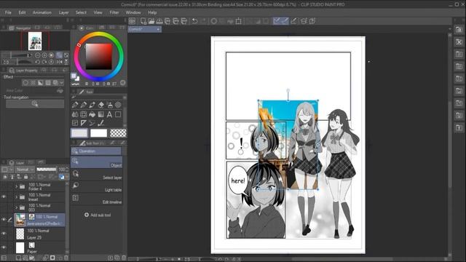Adjust the layer opacity stepper next to 100
The height and width of the screenshot is (262, 466).
[67, 170]
